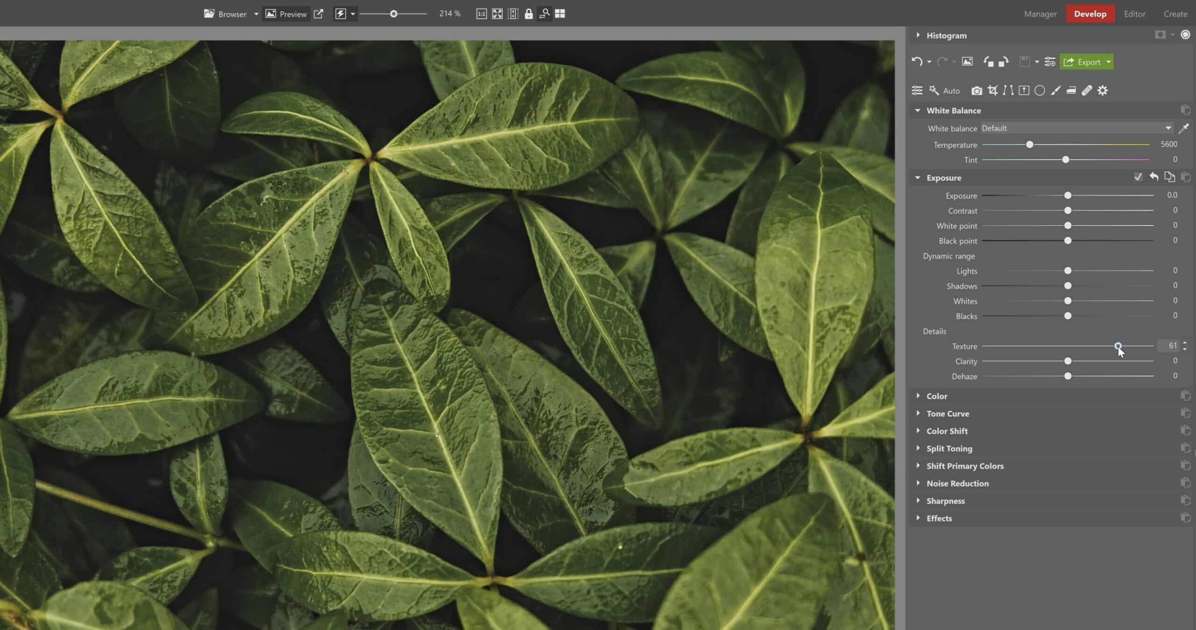Rotate image left with the rotate icon

point(988,62)
